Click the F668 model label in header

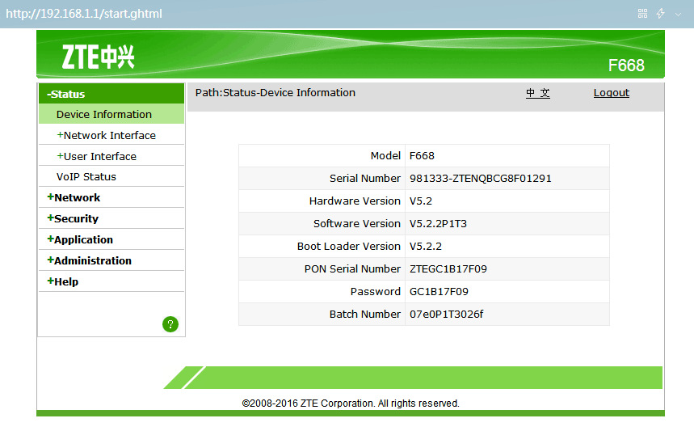626,65
